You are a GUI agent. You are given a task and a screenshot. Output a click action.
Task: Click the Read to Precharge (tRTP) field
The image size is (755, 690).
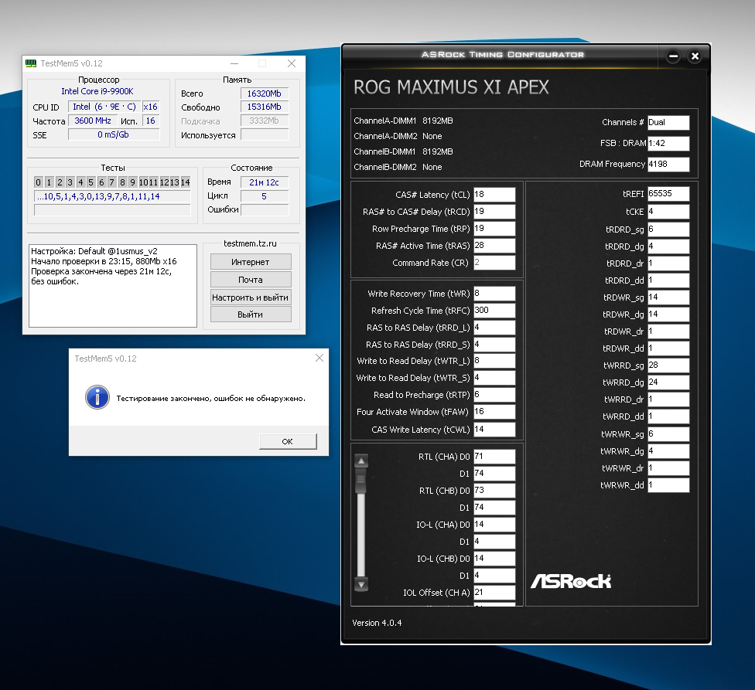[x=494, y=395]
